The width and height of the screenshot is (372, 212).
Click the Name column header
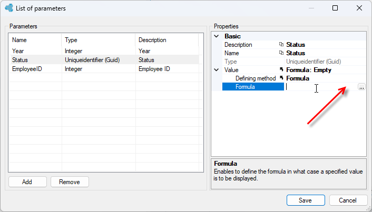(x=35, y=40)
